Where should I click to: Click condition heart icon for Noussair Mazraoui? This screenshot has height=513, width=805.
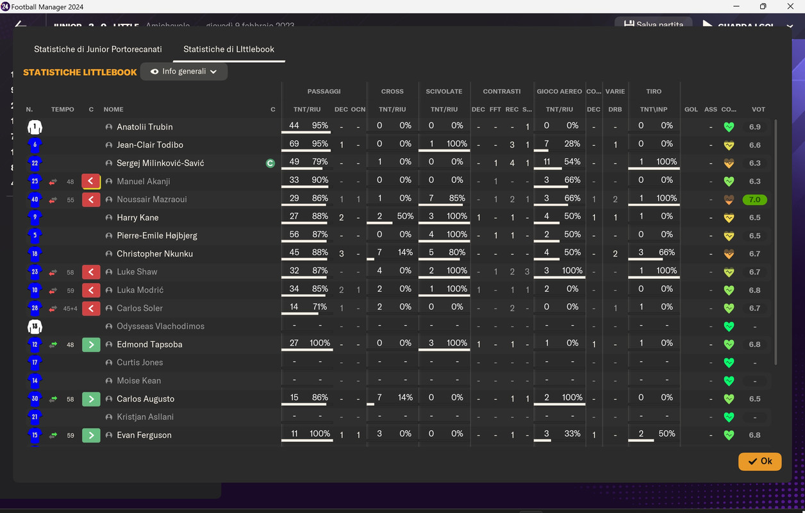click(728, 199)
